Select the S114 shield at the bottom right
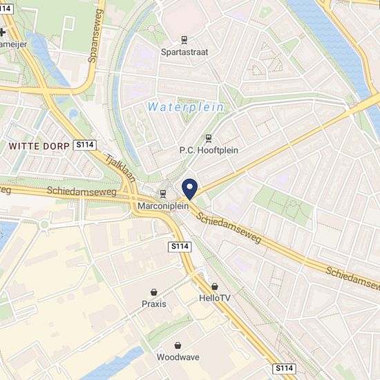 point(284,369)
